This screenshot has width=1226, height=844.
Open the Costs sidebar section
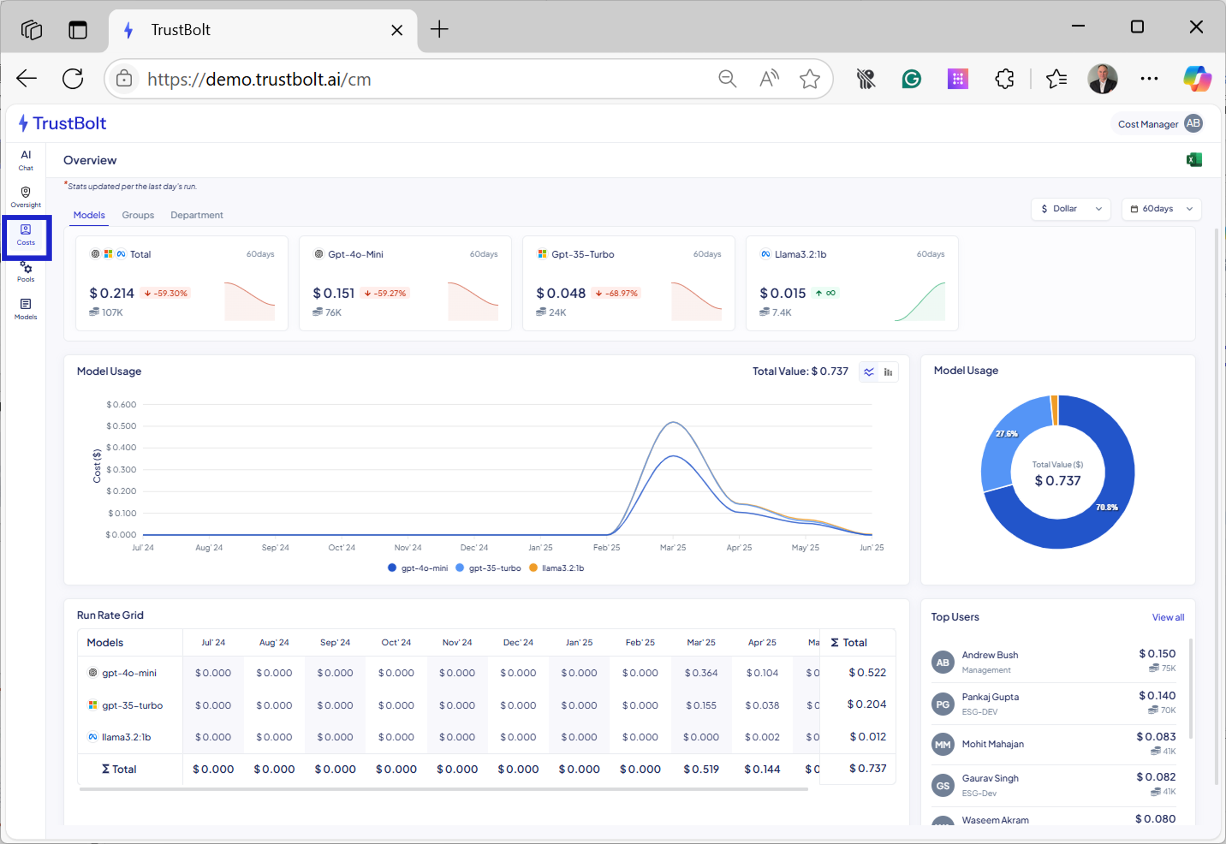coord(25,235)
